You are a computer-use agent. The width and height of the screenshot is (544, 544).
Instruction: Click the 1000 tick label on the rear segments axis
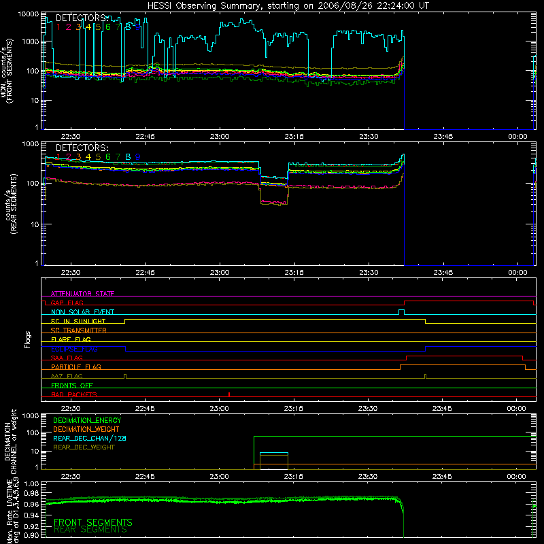coord(31,144)
